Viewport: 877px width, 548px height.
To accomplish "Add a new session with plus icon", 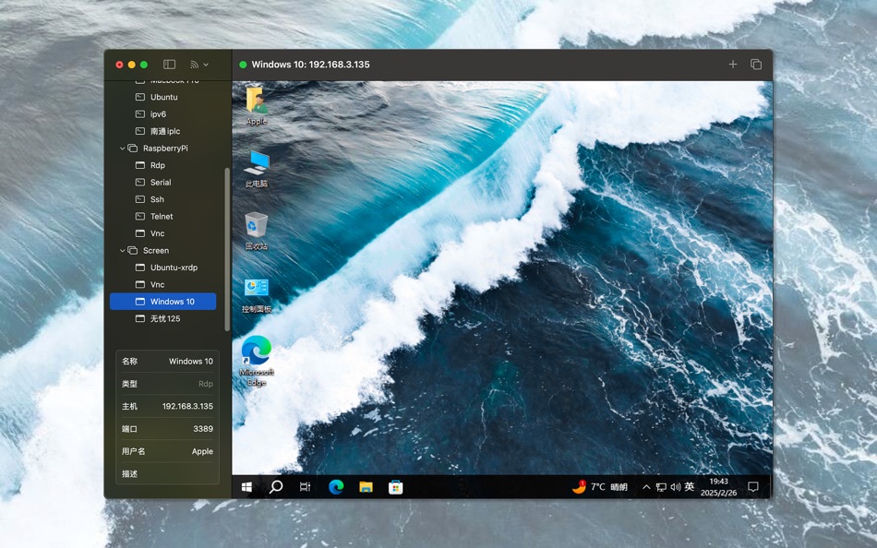I will point(733,65).
